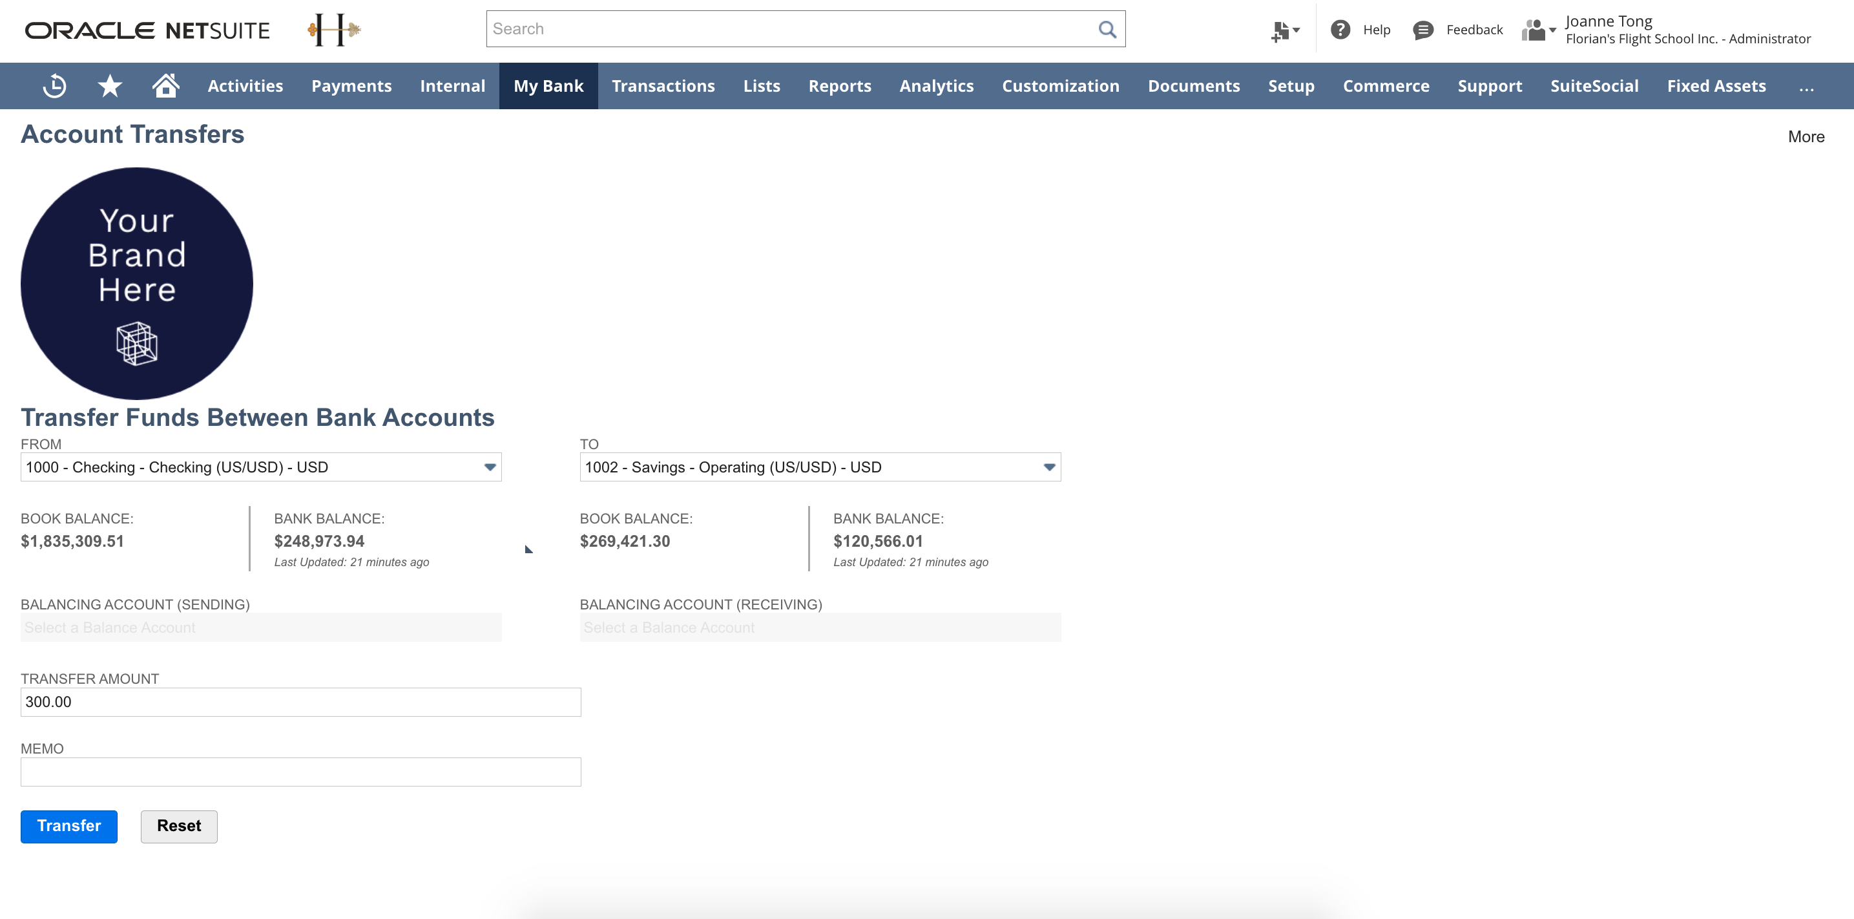The image size is (1854, 919).
Task: Go to the Home house icon
Action: coord(165,86)
